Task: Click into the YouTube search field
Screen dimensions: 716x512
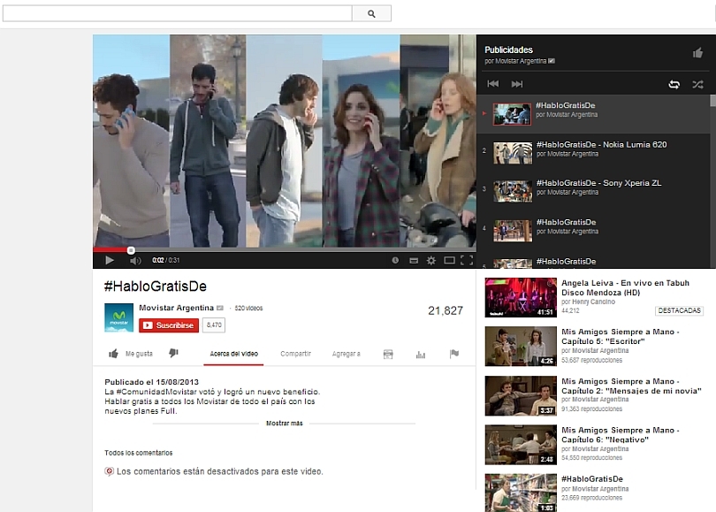Action: pyautogui.click(x=177, y=13)
